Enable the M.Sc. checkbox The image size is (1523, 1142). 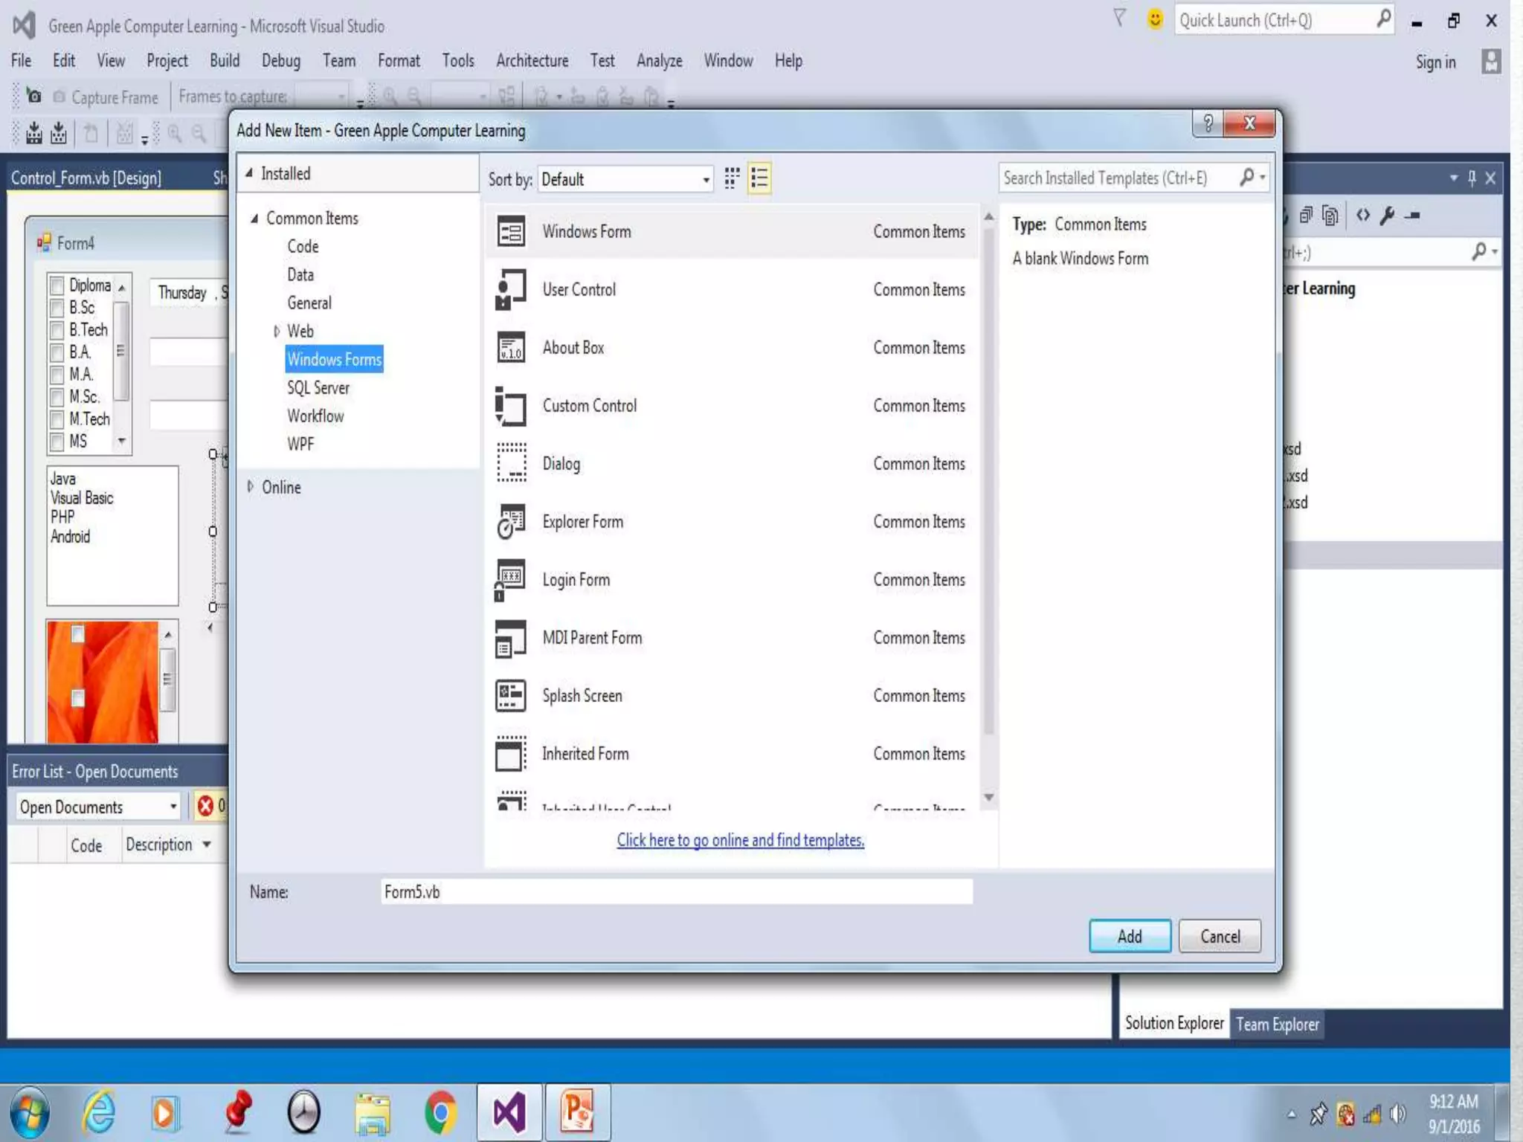point(57,397)
